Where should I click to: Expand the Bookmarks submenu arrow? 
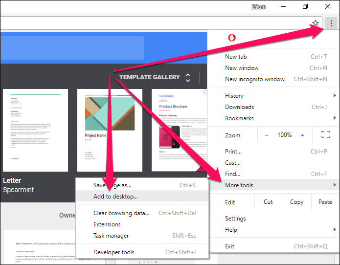[334, 118]
